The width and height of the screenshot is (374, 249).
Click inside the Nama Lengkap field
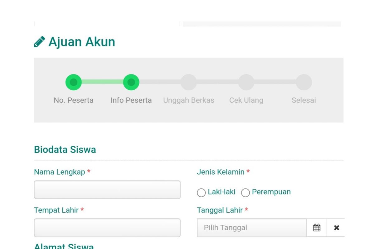(107, 190)
